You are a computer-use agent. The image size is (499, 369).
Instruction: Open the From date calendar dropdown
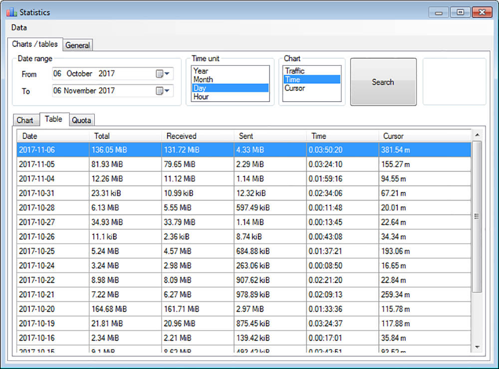pos(163,74)
